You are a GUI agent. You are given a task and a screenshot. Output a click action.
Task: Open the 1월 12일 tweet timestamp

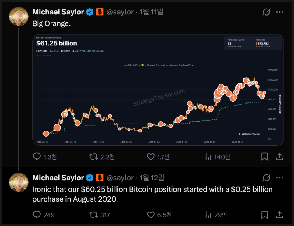pyautogui.click(x=152, y=178)
